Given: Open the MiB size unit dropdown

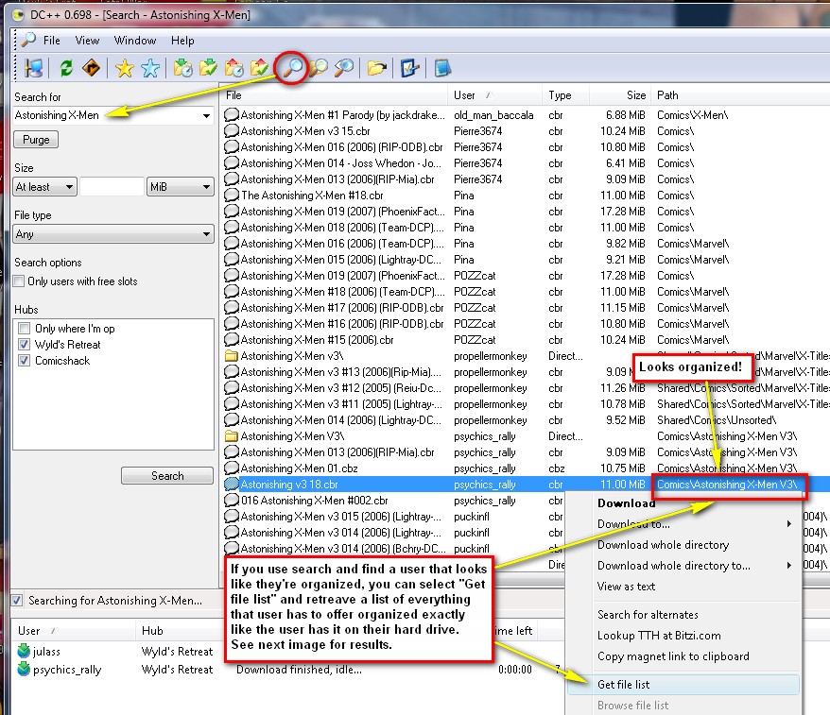Looking at the screenshot, I should click(180, 187).
